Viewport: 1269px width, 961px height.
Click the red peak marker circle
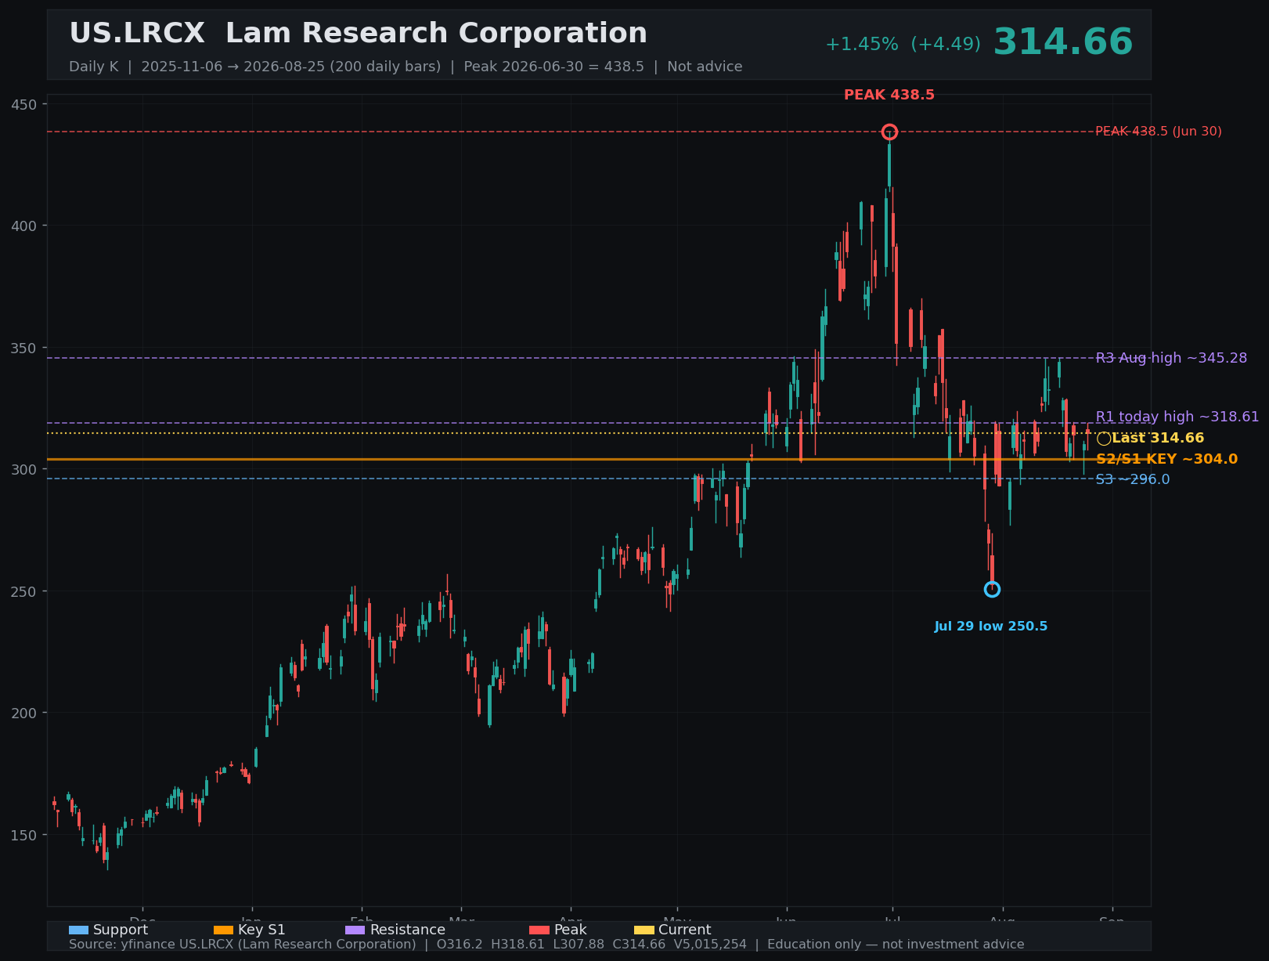(x=889, y=132)
